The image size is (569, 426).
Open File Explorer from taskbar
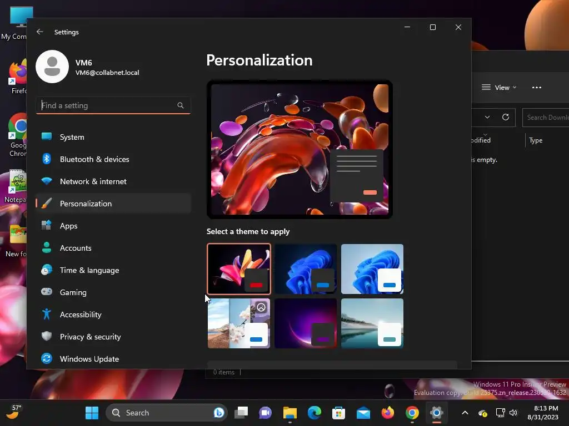pos(290,413)
